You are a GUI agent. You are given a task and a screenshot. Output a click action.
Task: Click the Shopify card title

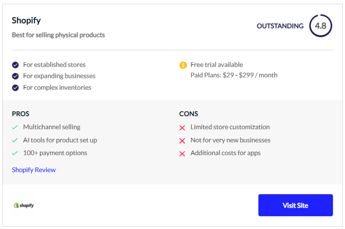tap(26, 20)
